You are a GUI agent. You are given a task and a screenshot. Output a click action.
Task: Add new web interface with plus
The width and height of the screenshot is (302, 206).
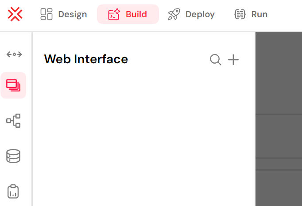pos(233,60)
